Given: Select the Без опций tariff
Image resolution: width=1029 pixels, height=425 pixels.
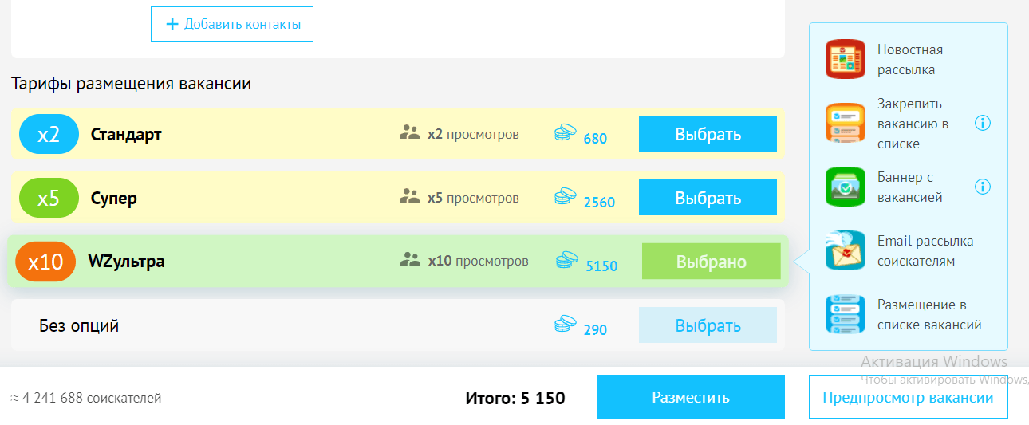Looking at the screenshot, I should (x=708, y=325).
